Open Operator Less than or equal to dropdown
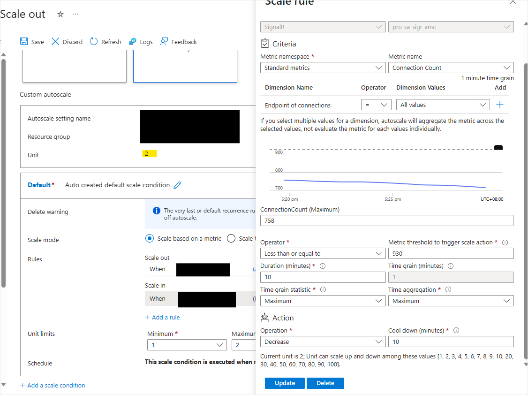This screenshot has width=528, height=395. coord(323,254)
